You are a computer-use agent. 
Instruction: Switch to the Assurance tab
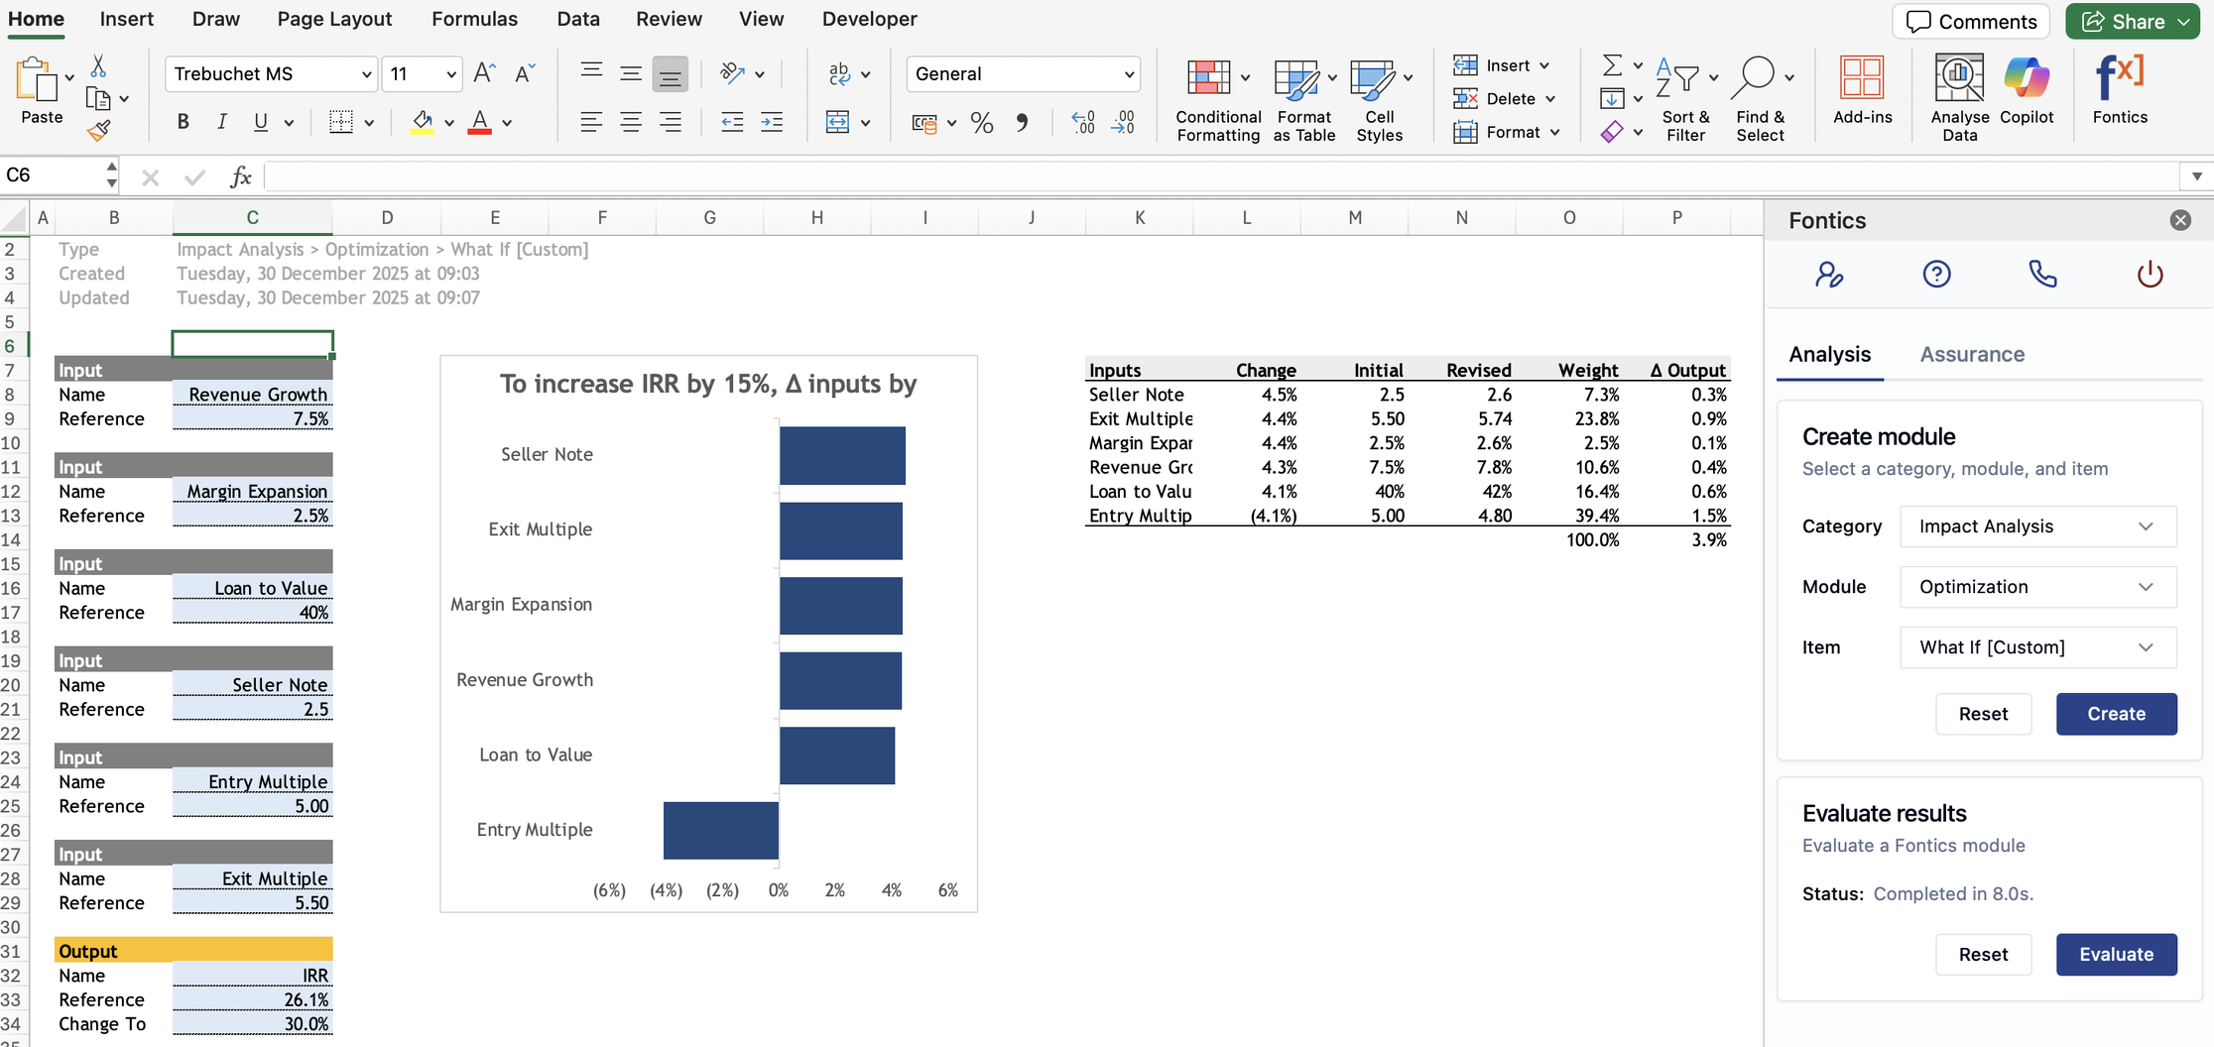1971,355
